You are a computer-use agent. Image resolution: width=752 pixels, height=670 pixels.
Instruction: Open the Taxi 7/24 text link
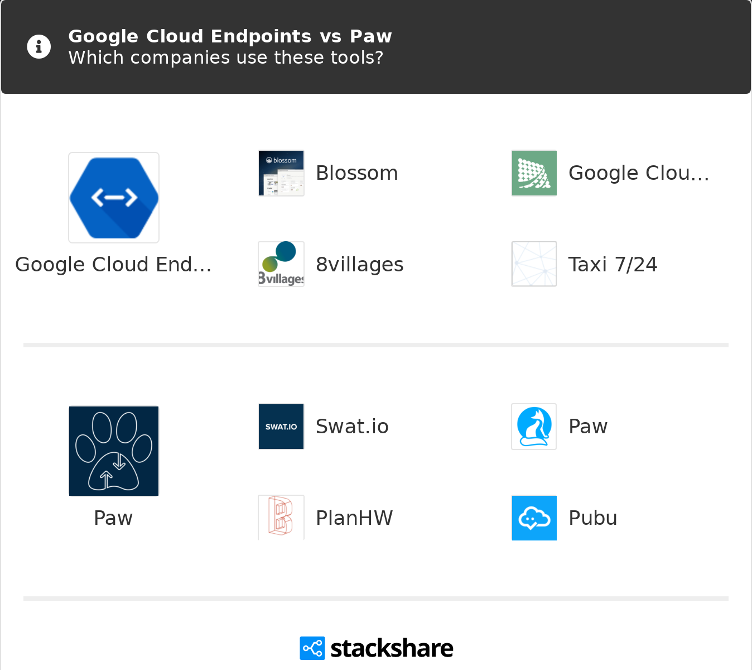[x=613, y=265]
